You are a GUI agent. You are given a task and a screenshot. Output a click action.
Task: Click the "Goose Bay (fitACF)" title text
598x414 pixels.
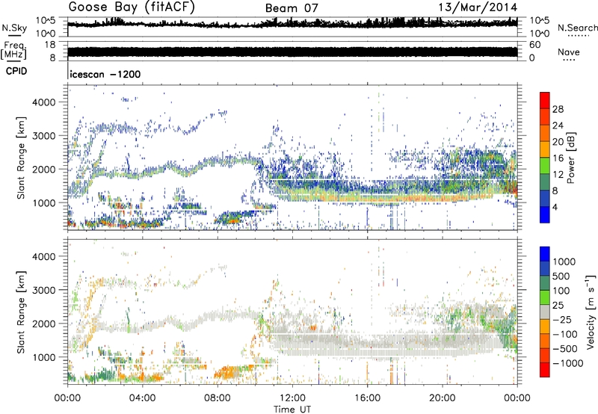[132, 7]
